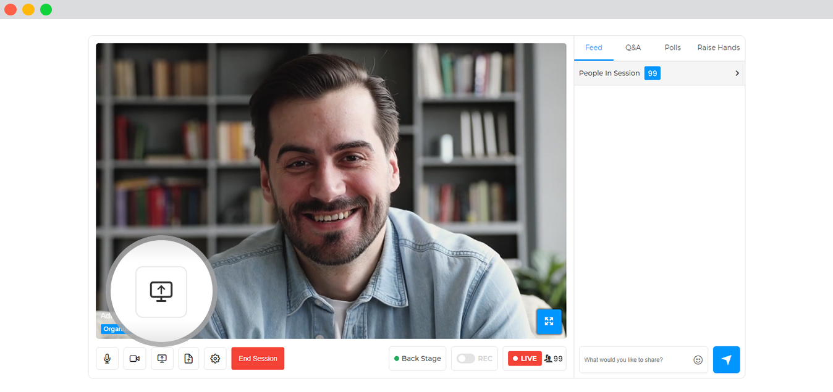Image resolution: width=833 pixels, height=392 pixels.
Task: Open the Q&A tab
Action: (633, 48)
